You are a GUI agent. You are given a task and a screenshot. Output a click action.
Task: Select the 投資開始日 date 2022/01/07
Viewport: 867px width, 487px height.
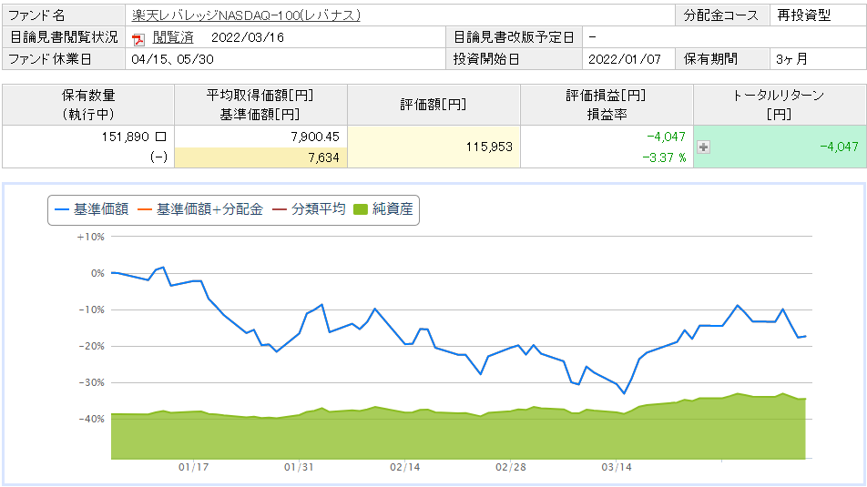pos(624,59)
